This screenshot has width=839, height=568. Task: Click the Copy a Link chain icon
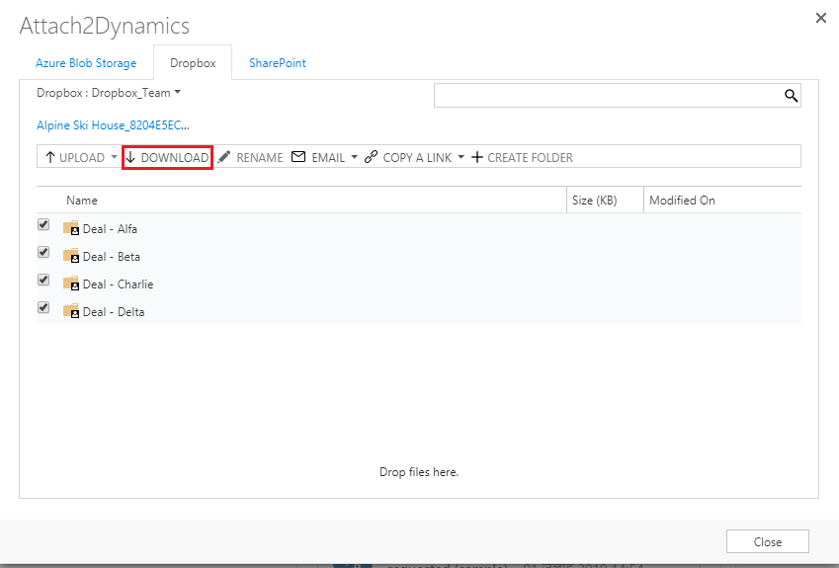tap(371, 157)
